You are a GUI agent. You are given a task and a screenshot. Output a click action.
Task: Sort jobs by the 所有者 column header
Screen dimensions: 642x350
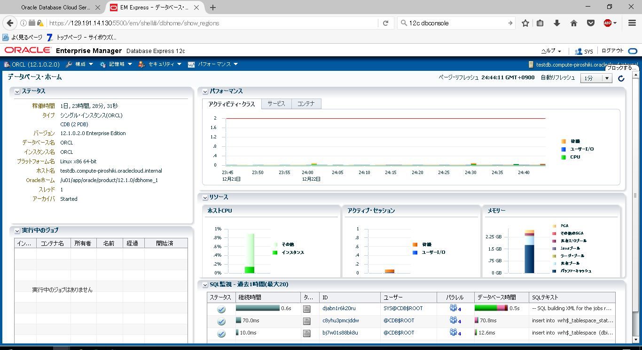(83, 243)
